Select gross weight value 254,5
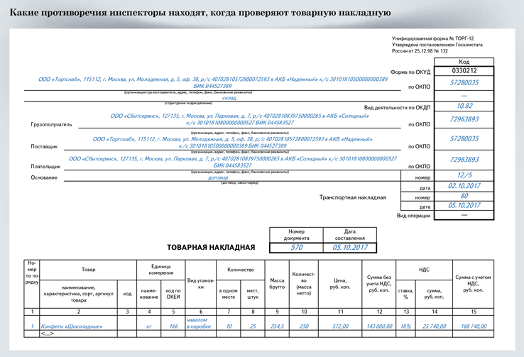This screenshot has width=524, height=357. [x=277, y=326]
